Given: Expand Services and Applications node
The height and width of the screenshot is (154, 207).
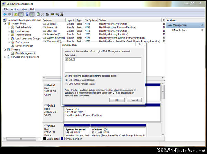Looking at the screenshot, I should pyautogui.click(x=5, y=57).
